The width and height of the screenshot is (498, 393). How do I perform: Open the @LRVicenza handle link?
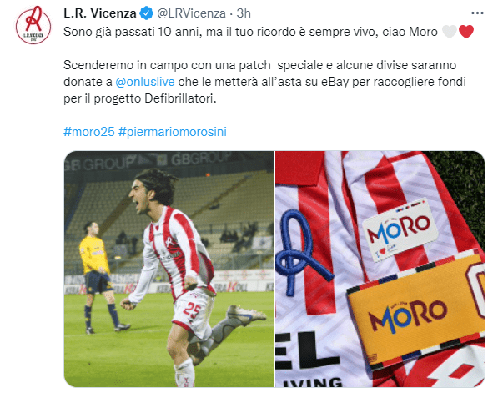click(191, 13)
